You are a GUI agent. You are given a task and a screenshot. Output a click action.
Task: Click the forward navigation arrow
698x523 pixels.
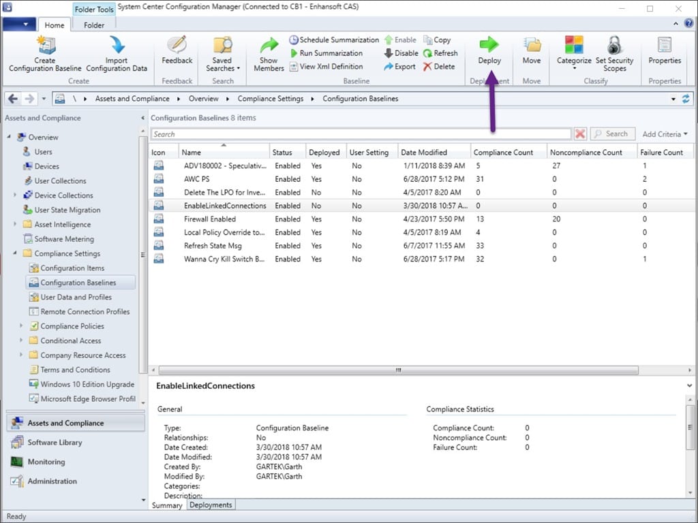coord(29,99)
